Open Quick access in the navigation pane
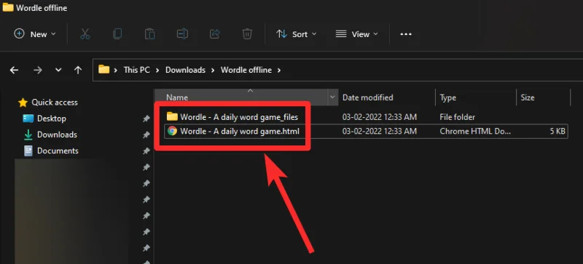Image resolution: width=583 pixels, height=264 pixels. (x=55, y=102)
